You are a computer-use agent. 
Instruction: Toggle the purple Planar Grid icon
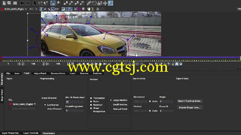point(80,9)
